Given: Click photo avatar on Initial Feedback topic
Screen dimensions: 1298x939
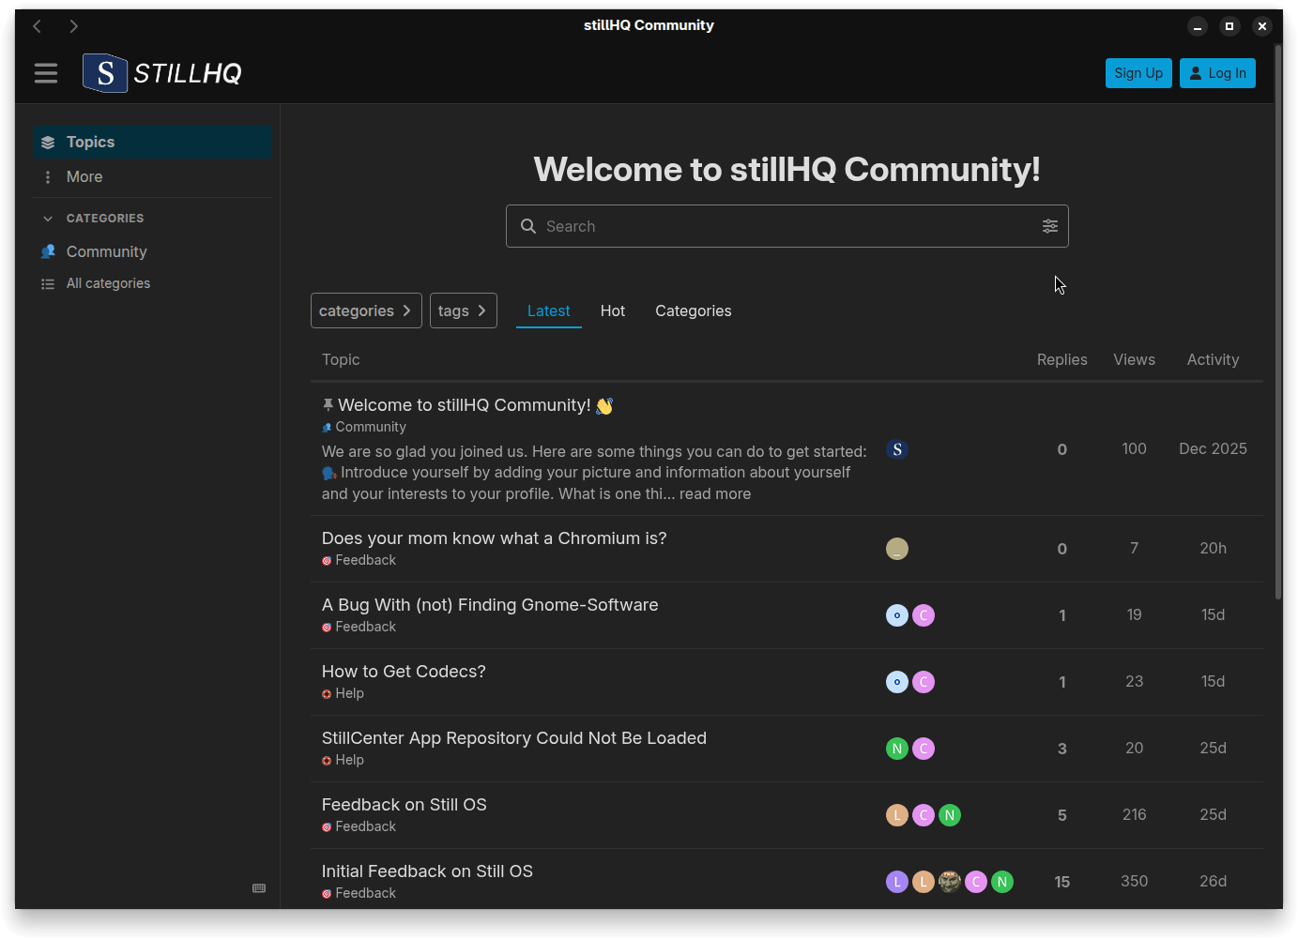Looking at the screenshot, I should 950,882.
